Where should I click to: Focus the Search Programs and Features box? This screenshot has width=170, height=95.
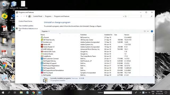(141, 16)
